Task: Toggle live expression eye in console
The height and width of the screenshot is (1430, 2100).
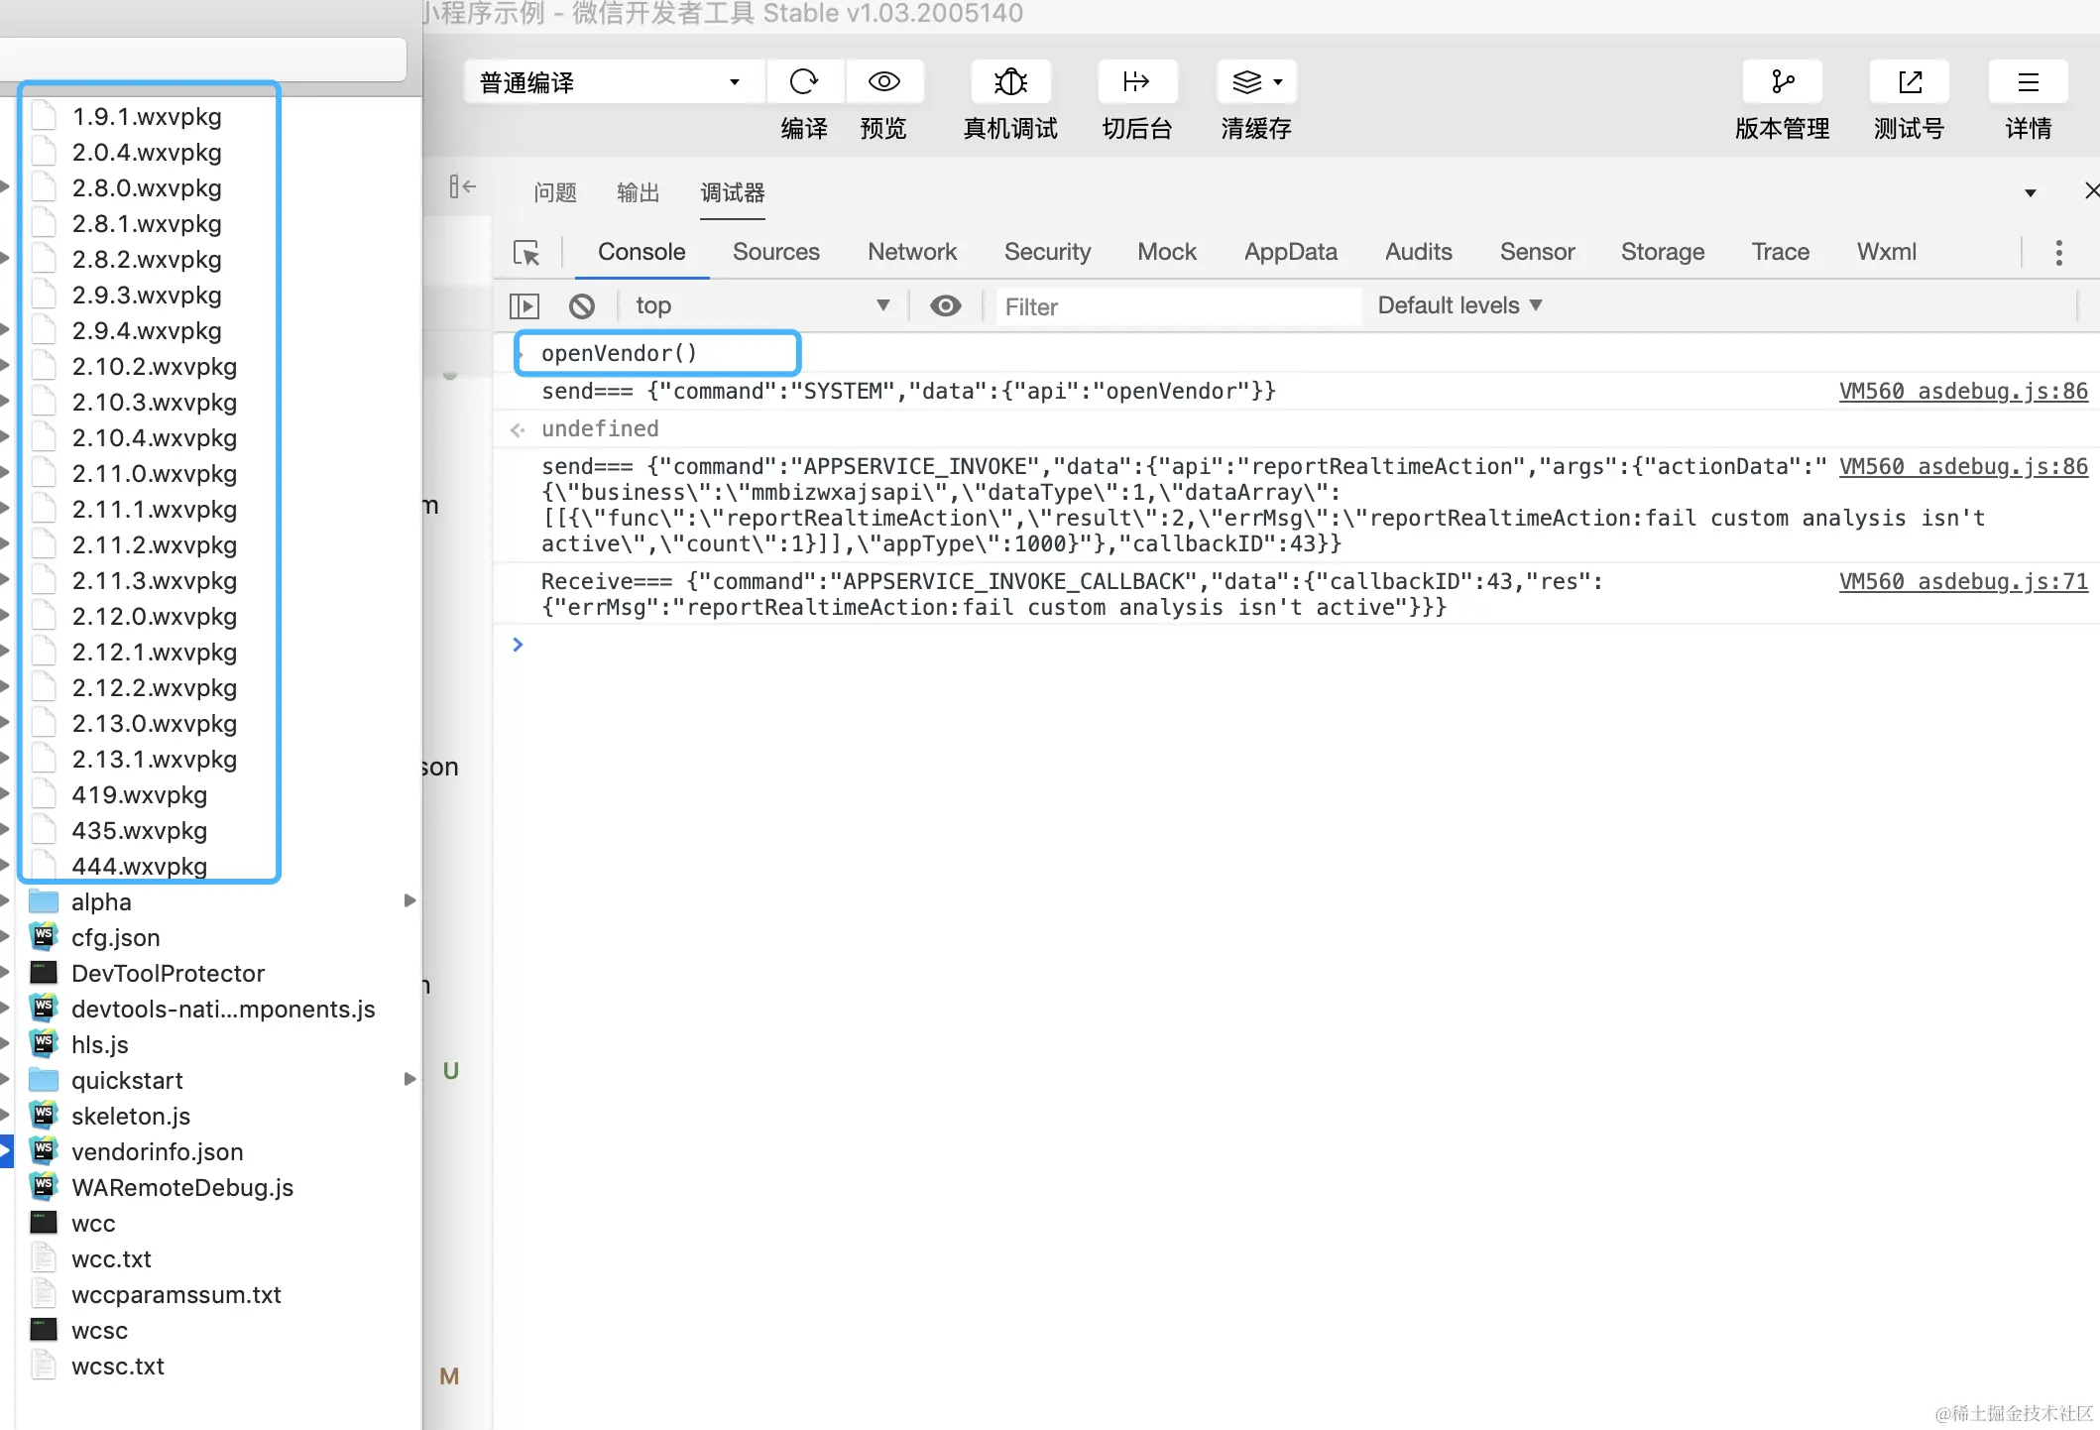Action: point(946,306)
